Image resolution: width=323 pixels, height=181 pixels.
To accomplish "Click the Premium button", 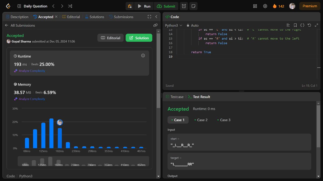I will tap(310, 6).
